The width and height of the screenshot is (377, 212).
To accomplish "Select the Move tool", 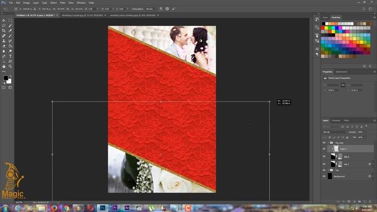I will click(4, 21).
